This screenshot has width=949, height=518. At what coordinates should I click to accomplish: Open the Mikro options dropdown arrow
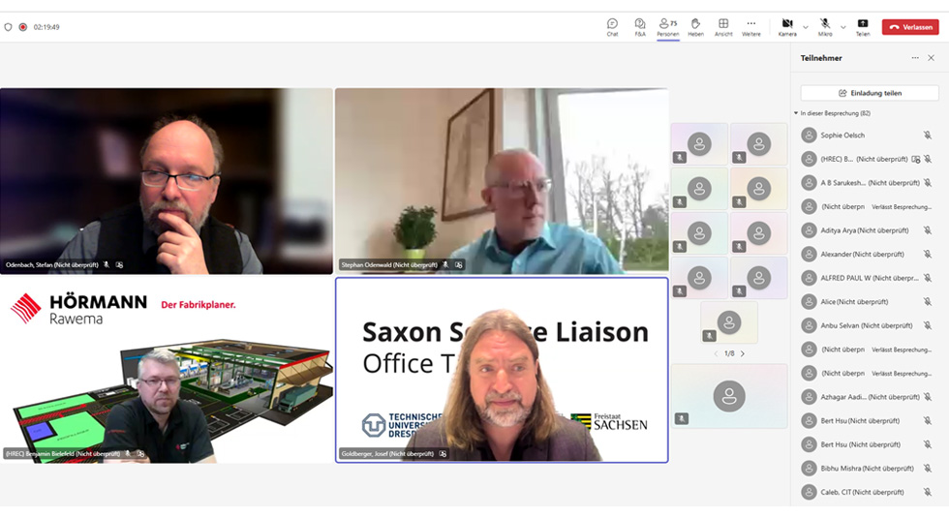843,27
